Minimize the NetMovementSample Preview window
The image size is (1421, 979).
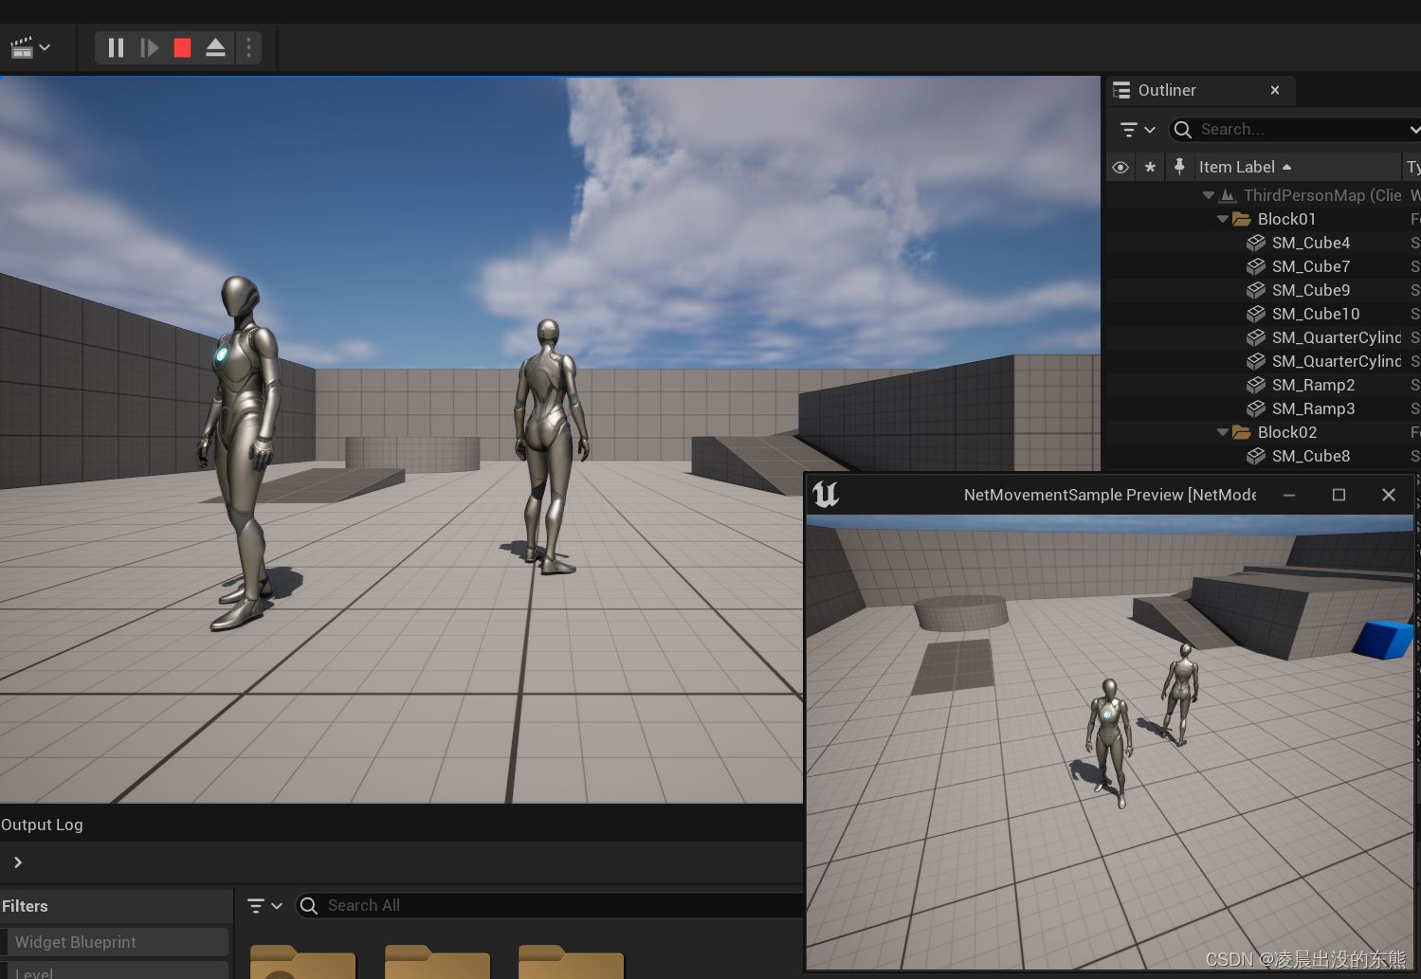1289,495
